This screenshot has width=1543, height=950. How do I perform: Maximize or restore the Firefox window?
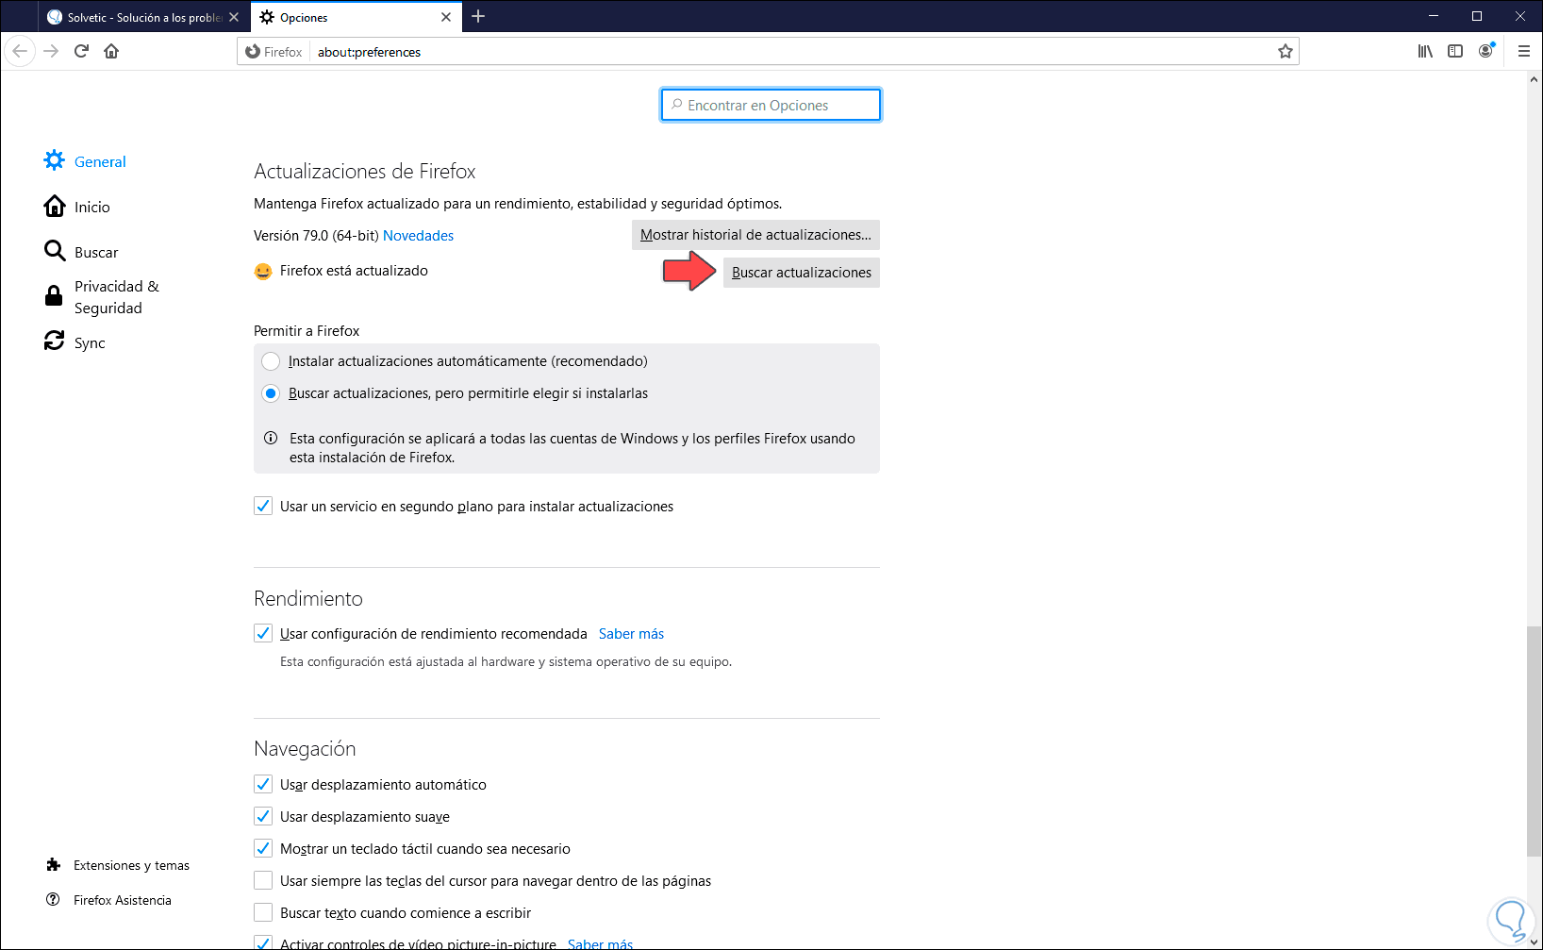pyautogui.click(x=1477, y=16)
